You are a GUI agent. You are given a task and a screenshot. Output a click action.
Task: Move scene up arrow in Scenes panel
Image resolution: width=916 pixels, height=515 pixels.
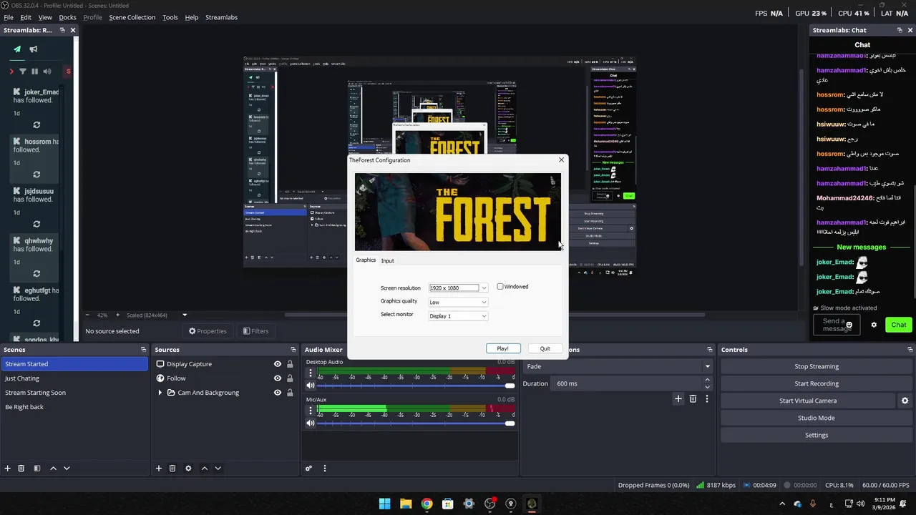pyautogui.click(x=53, y=469)
